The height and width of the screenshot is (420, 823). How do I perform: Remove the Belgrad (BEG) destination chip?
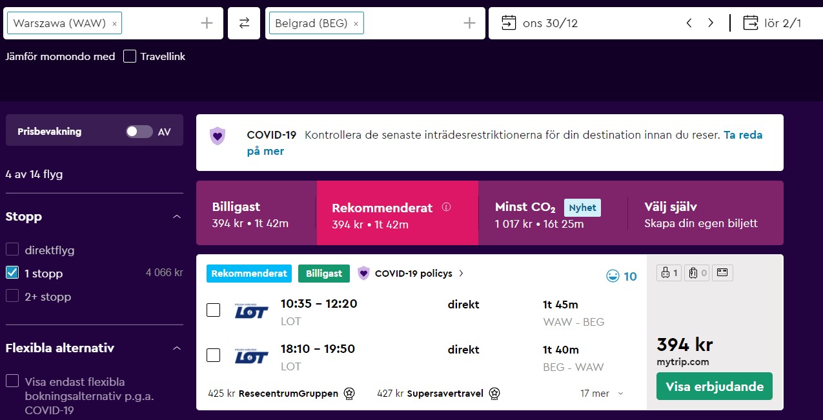356,24
